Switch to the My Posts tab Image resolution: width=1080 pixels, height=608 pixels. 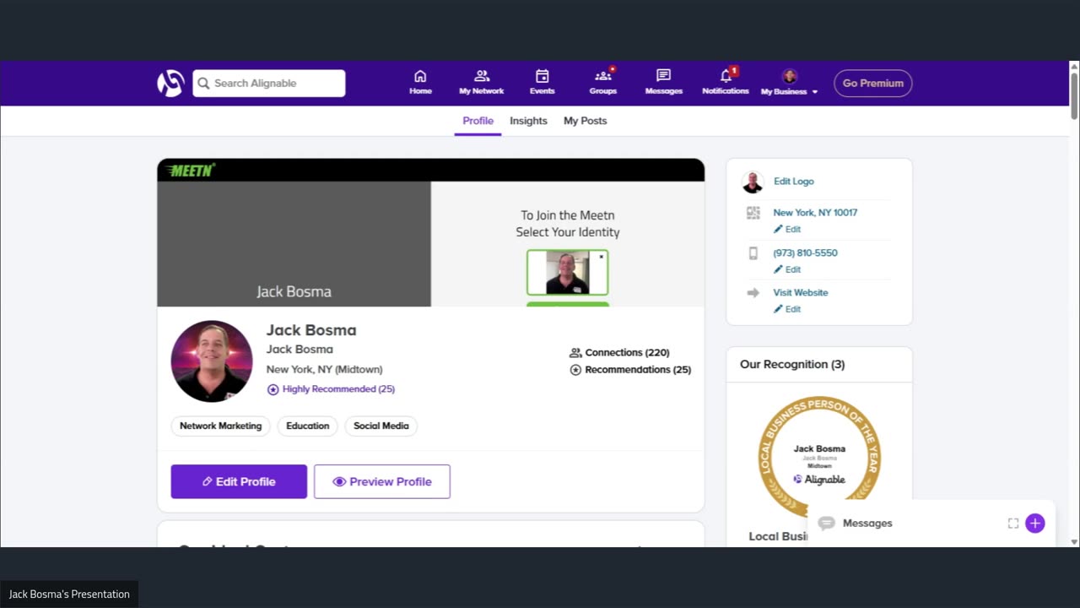[585, 121]
